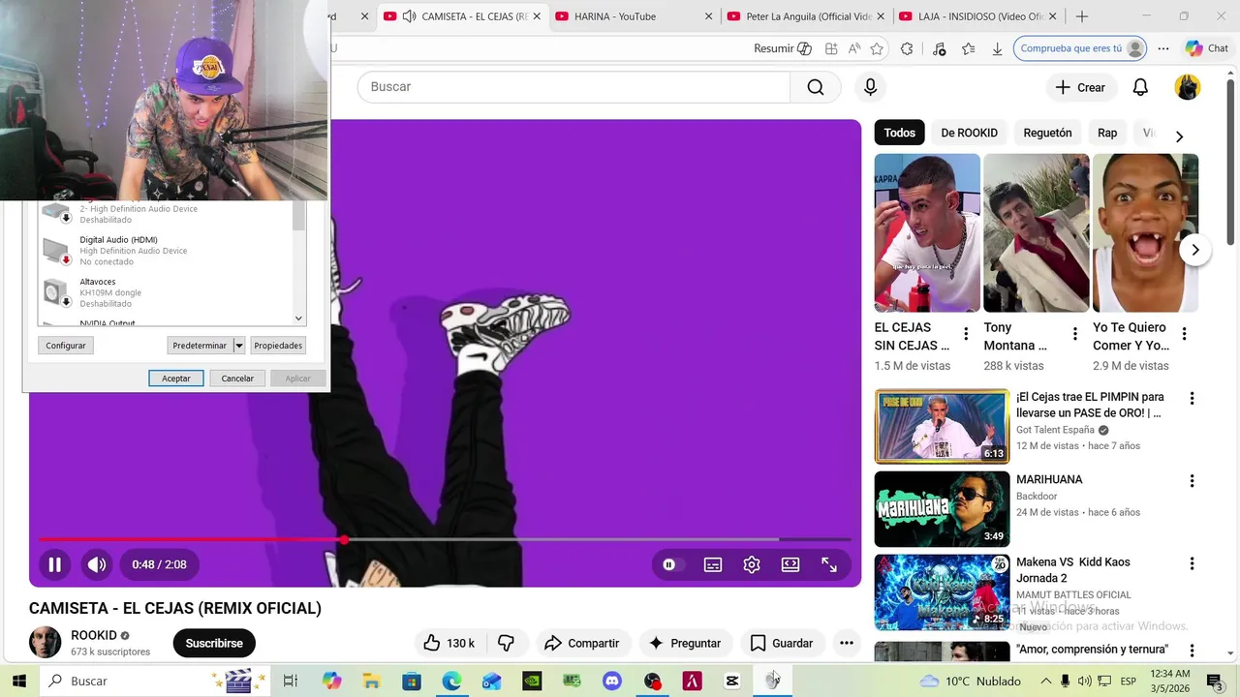The height and width of the screenshot is (697, 1240).
Task: Select the Reguetón filter chip
Action: [x=1047, y=133]
